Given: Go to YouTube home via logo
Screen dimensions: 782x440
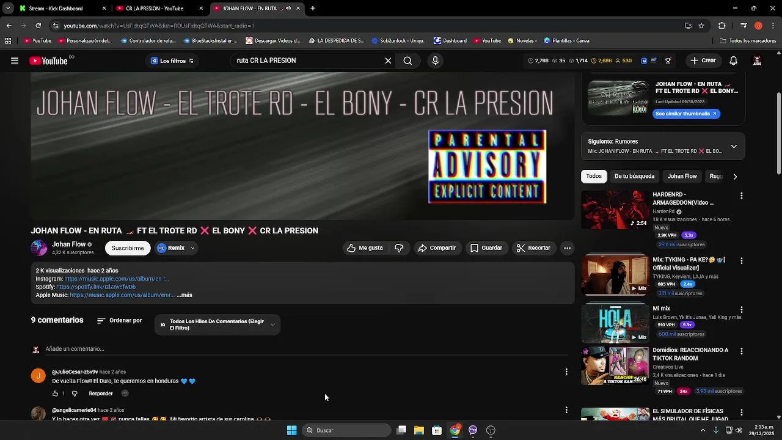Looking at the screenshot, I should 48,61.
